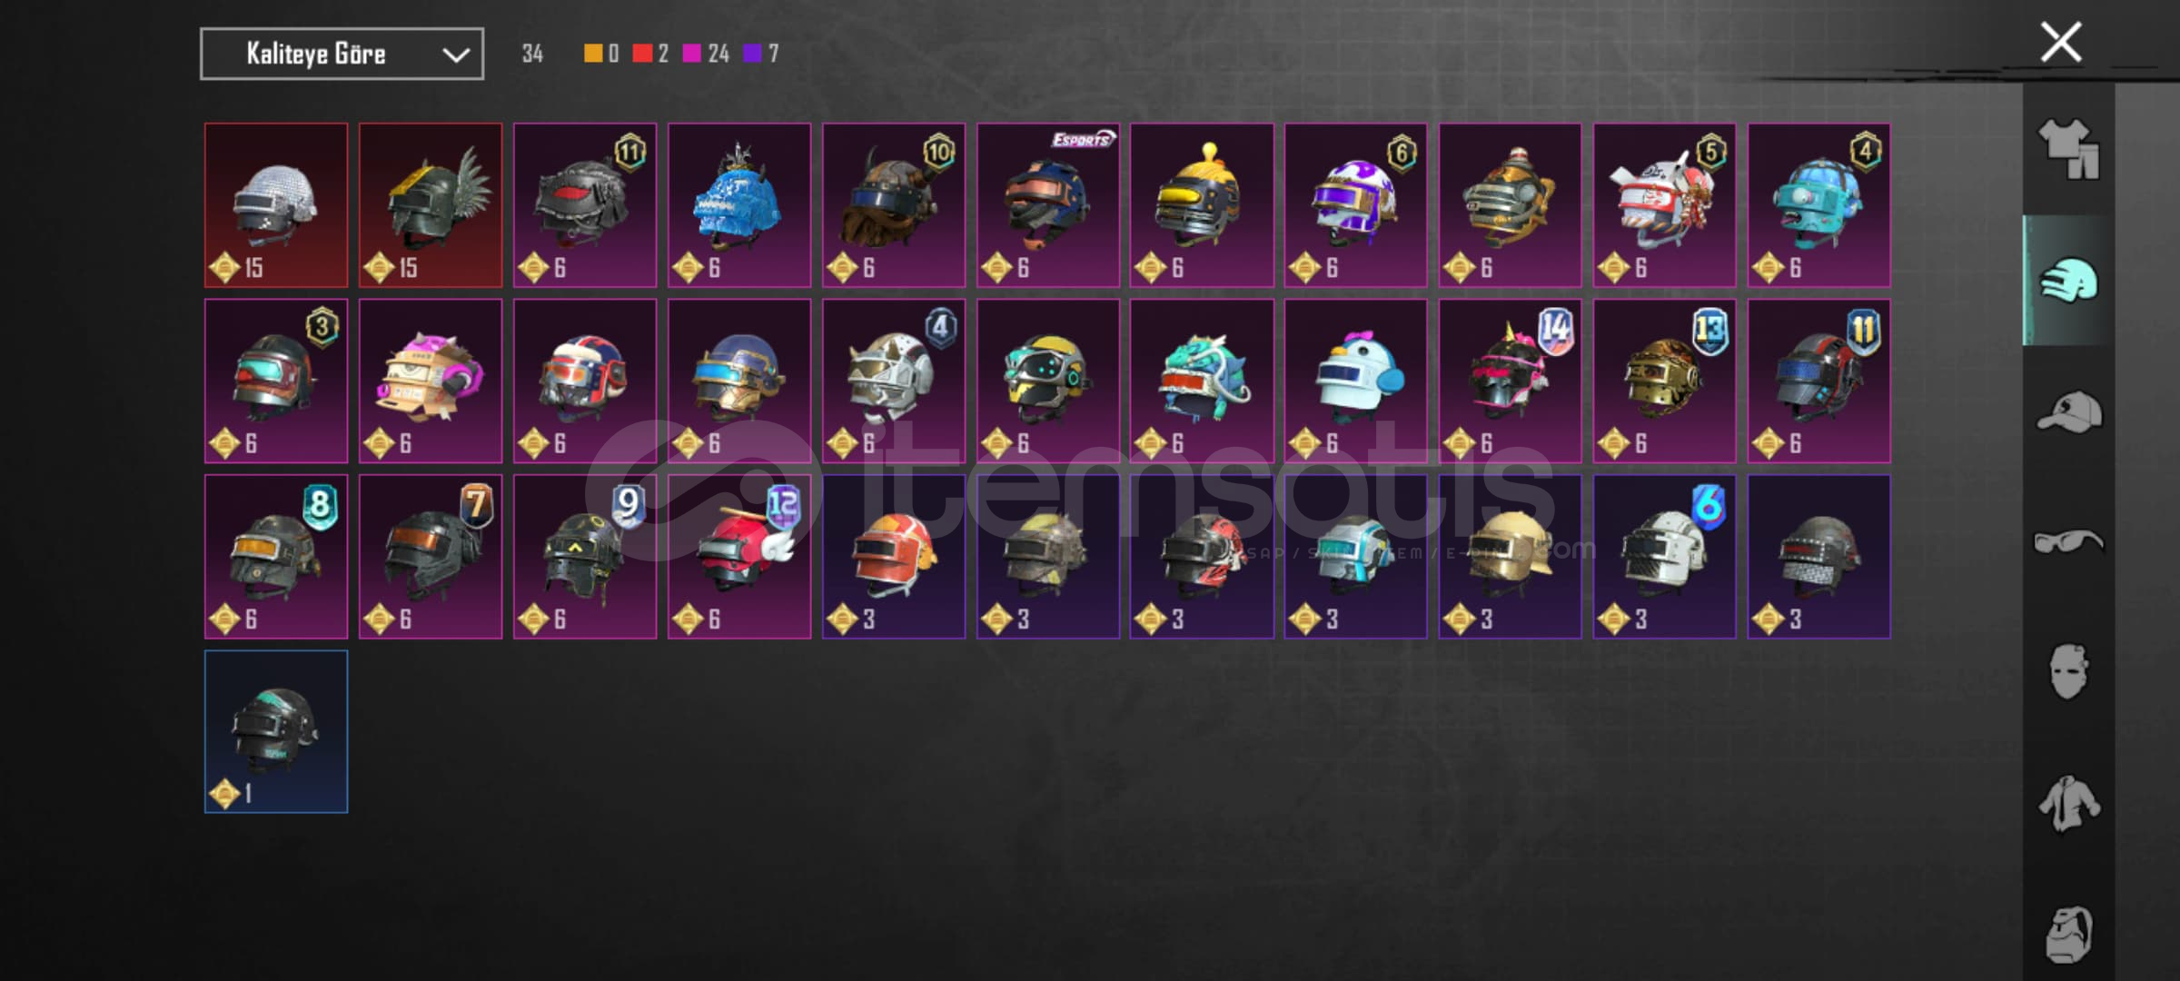This screenshot has width=2180, height=981.
Task: Click the dropdown chevron next to Kaliteye Göre
Action: pos(455,55)
